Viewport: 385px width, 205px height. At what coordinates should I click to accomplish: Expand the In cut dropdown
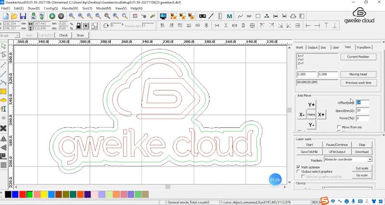pyautogui.click(x=17, y=35)
